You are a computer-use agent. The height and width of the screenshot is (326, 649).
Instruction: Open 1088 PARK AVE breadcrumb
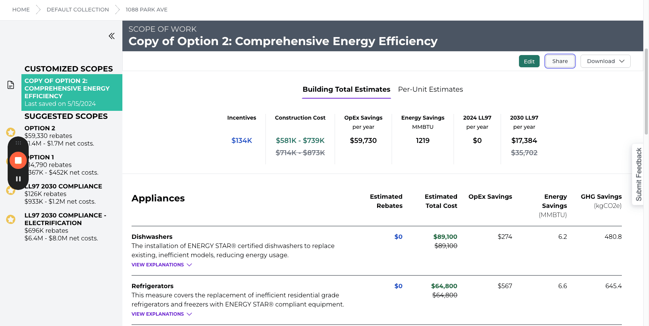coord(146,10)
